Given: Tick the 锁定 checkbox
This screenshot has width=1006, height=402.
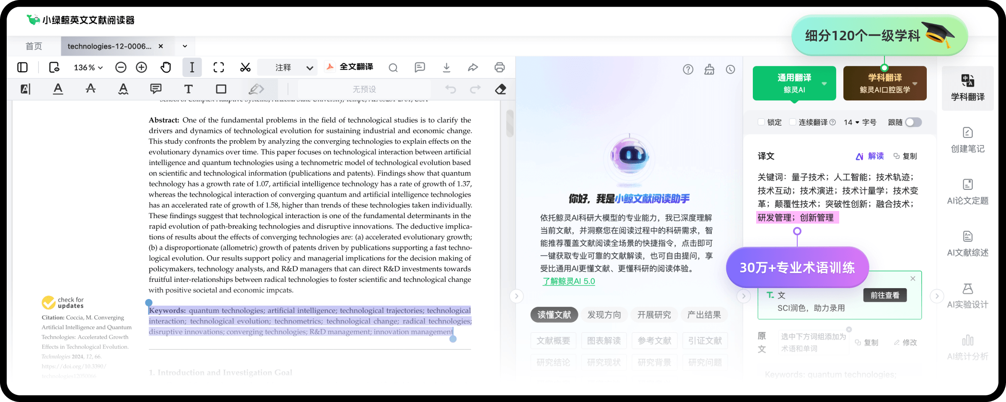Looking at the screenshot, I should tap(761, 122).
